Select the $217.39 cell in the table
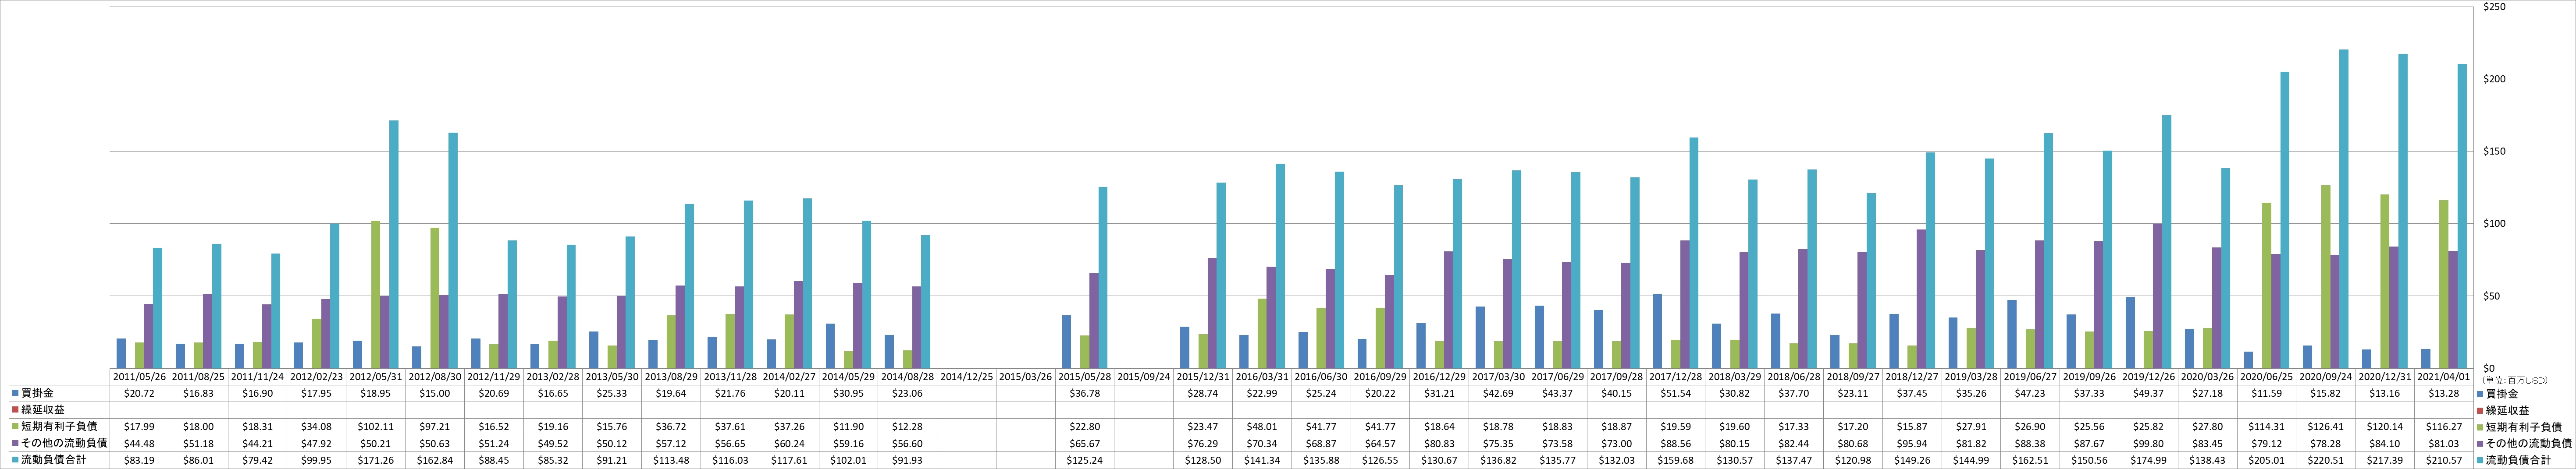Viewport: 2576px width, 469px height. tap(2385, 460)
